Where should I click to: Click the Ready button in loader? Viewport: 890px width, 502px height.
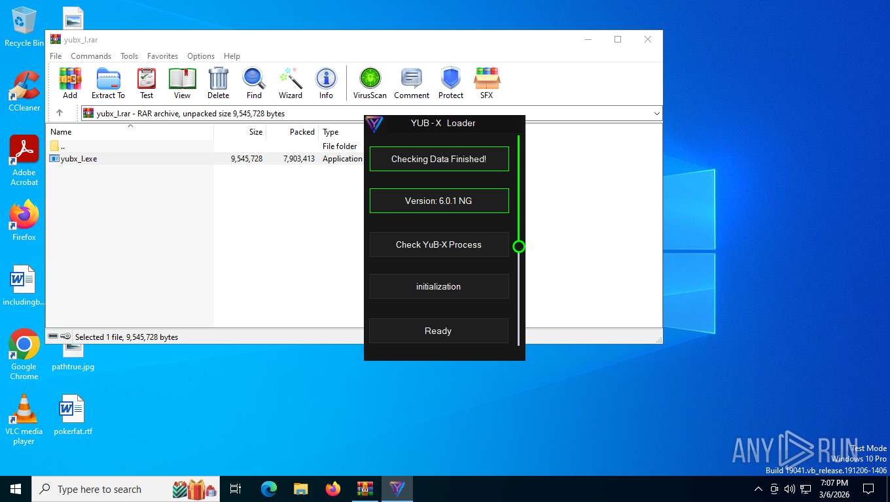(439, 331)
